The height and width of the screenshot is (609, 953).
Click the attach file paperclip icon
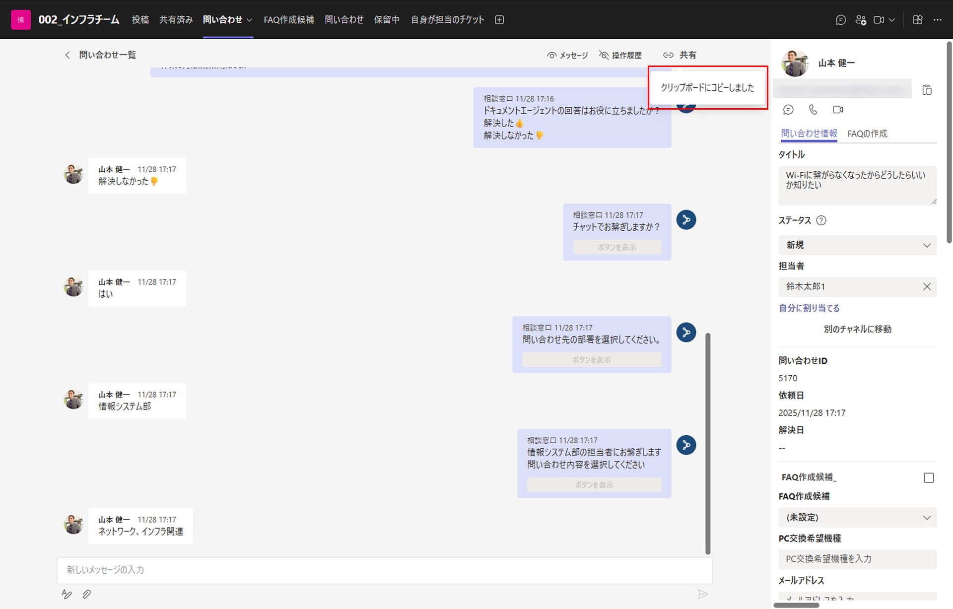point(86,594)
